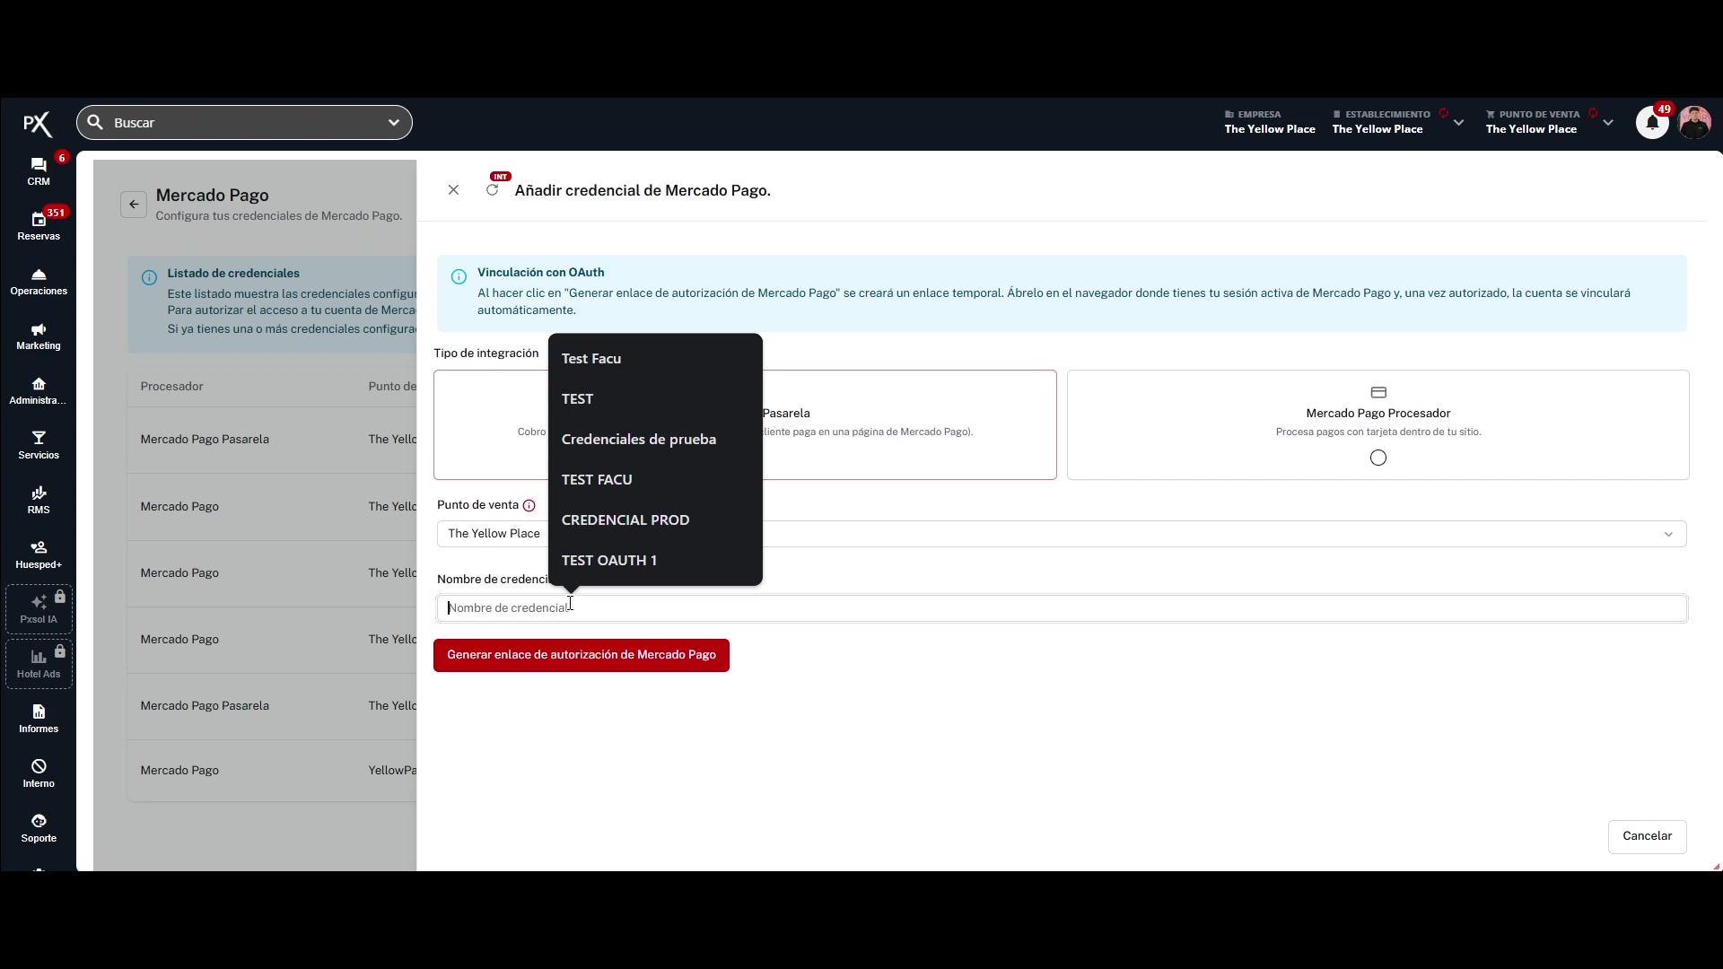
Task: Select CREDENCIAL PROD from suggestions
Action: (x=655, y=520)
